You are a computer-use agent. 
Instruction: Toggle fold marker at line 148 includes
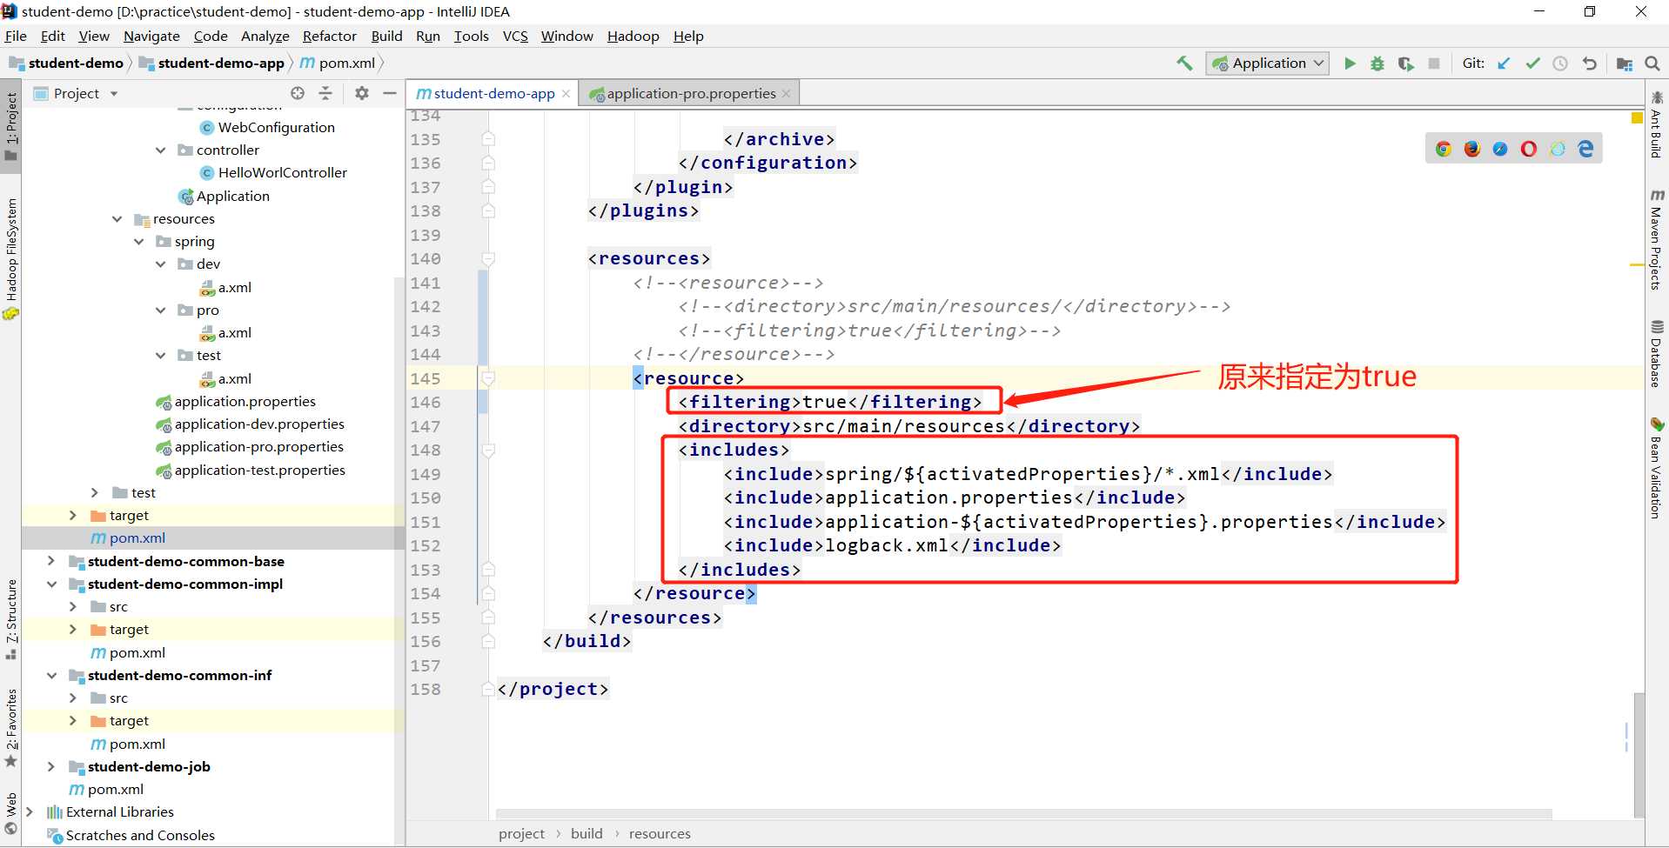pyautogui.click(x=488, y=451)
